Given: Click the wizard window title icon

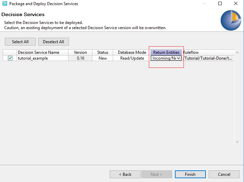Looking at the screenshot, I should tap(5, 3).
